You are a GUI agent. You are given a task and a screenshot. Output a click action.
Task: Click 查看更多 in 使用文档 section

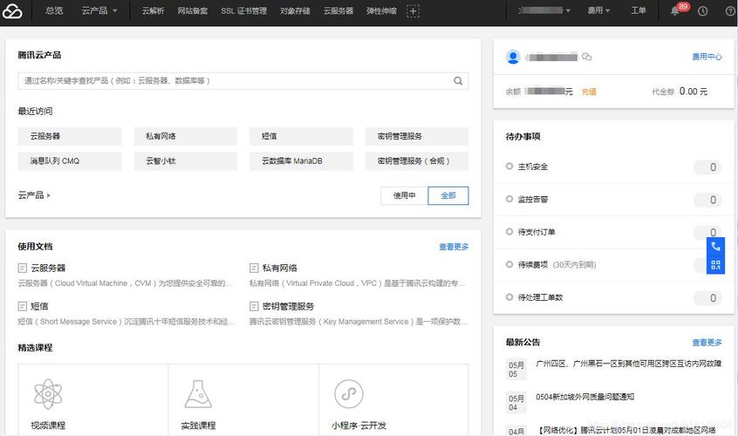click(454, 247)
